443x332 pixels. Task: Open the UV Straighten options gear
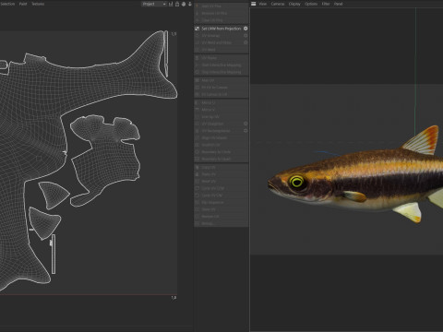[245, 124]
